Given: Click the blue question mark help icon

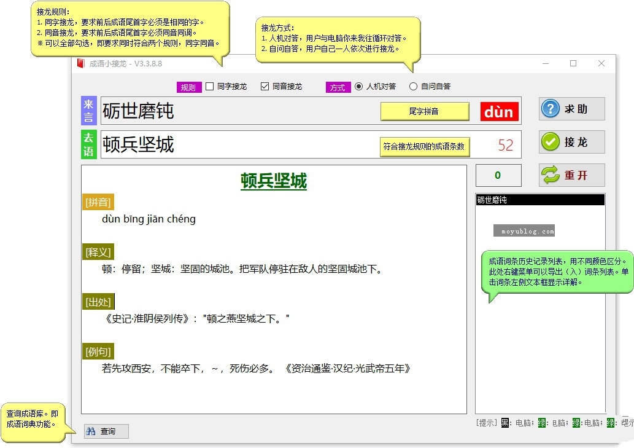Looking at the screenshot, I should coord(551,109).
